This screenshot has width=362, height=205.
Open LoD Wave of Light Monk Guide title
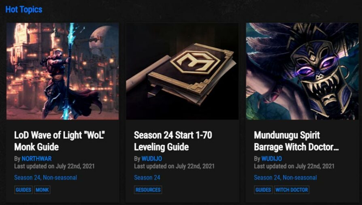pyautogui.click(x=60, y=141)
